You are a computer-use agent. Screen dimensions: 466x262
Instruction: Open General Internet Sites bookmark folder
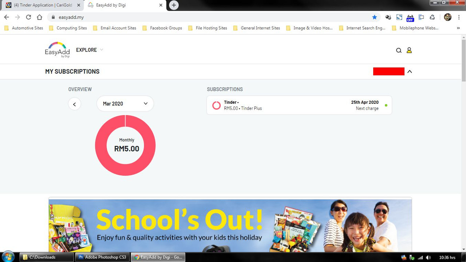point(257,28)
